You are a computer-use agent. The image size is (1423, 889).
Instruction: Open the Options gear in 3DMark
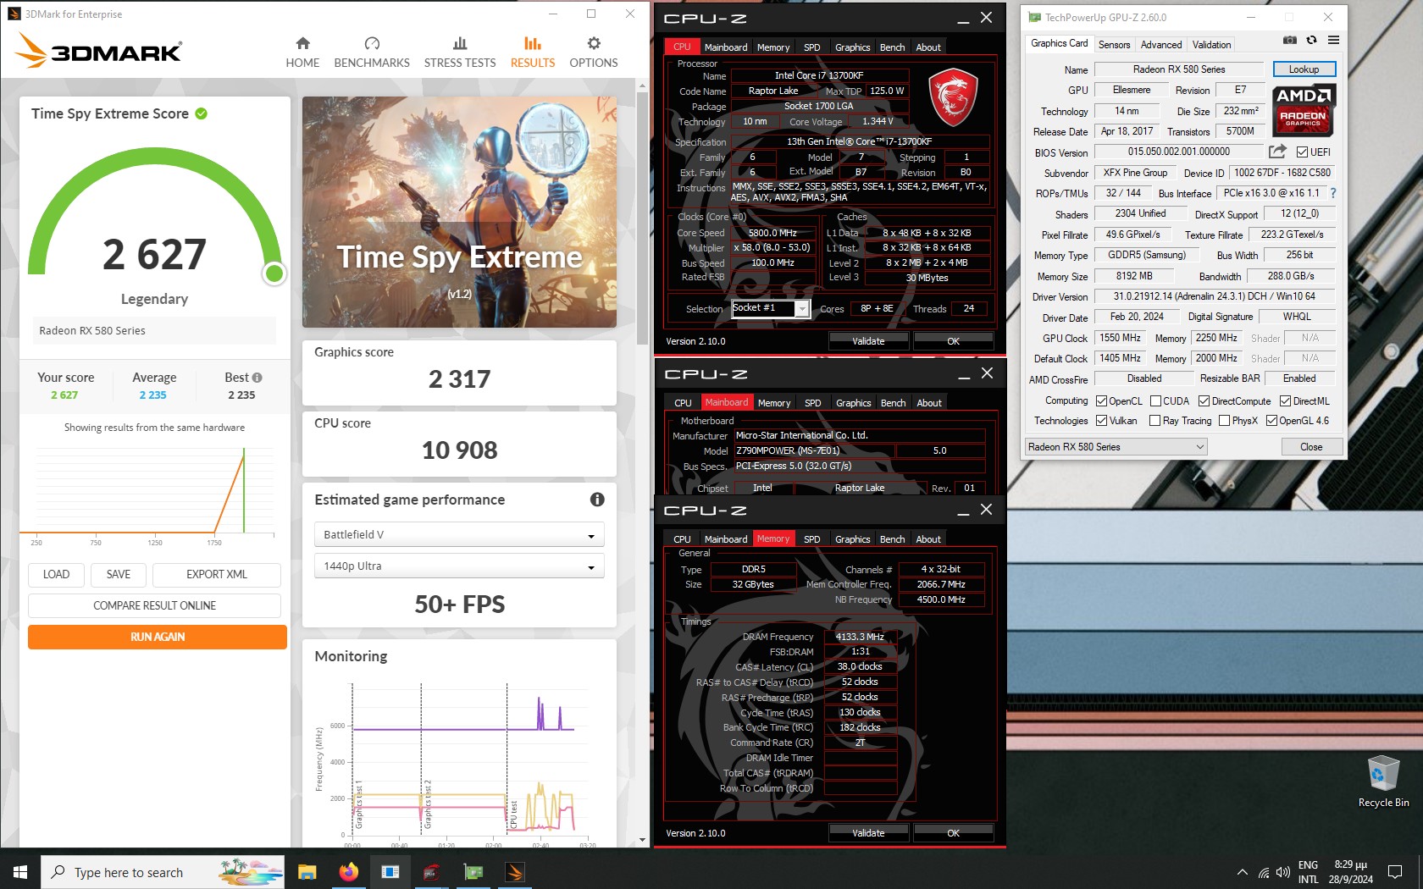(x=594, y=52)
